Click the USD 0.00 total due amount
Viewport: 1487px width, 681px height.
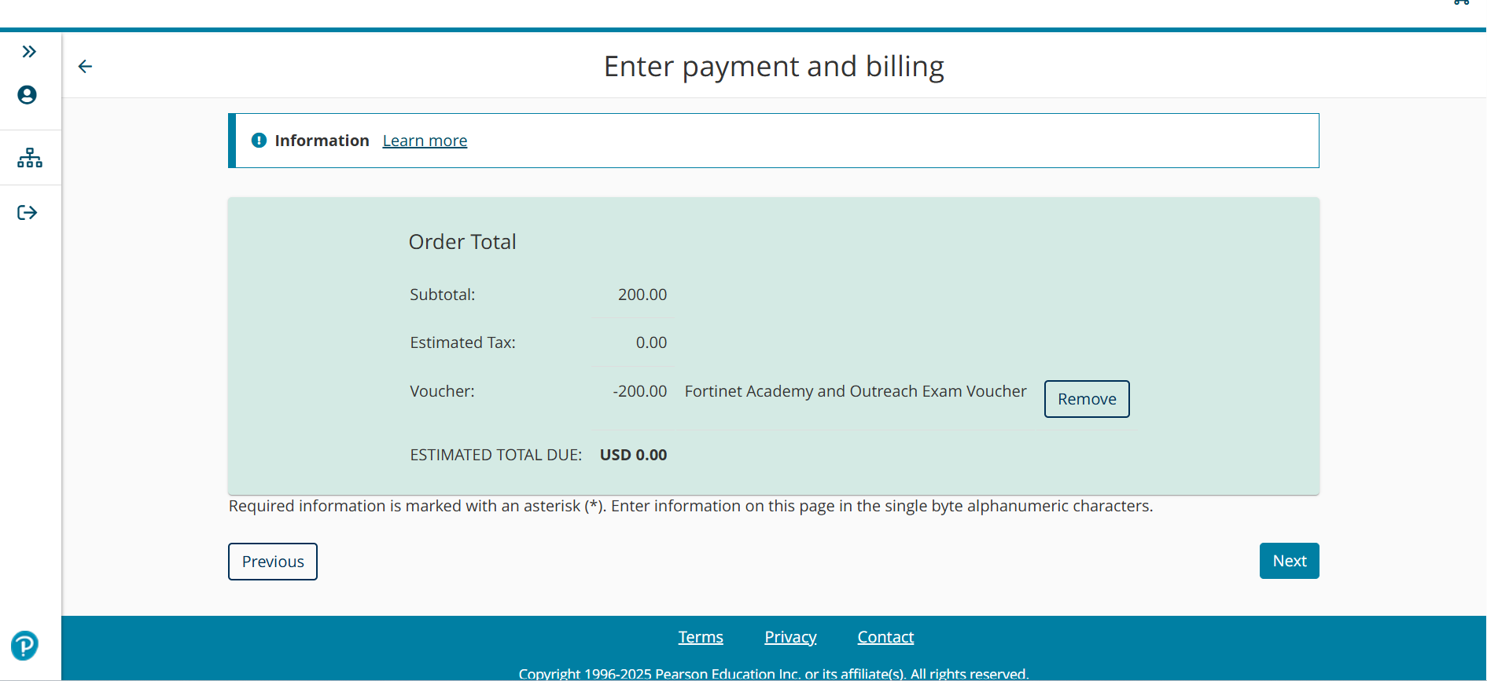point(633,455)
